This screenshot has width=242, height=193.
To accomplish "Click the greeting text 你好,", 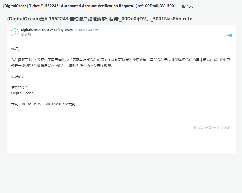I will (x=15, y=49).
